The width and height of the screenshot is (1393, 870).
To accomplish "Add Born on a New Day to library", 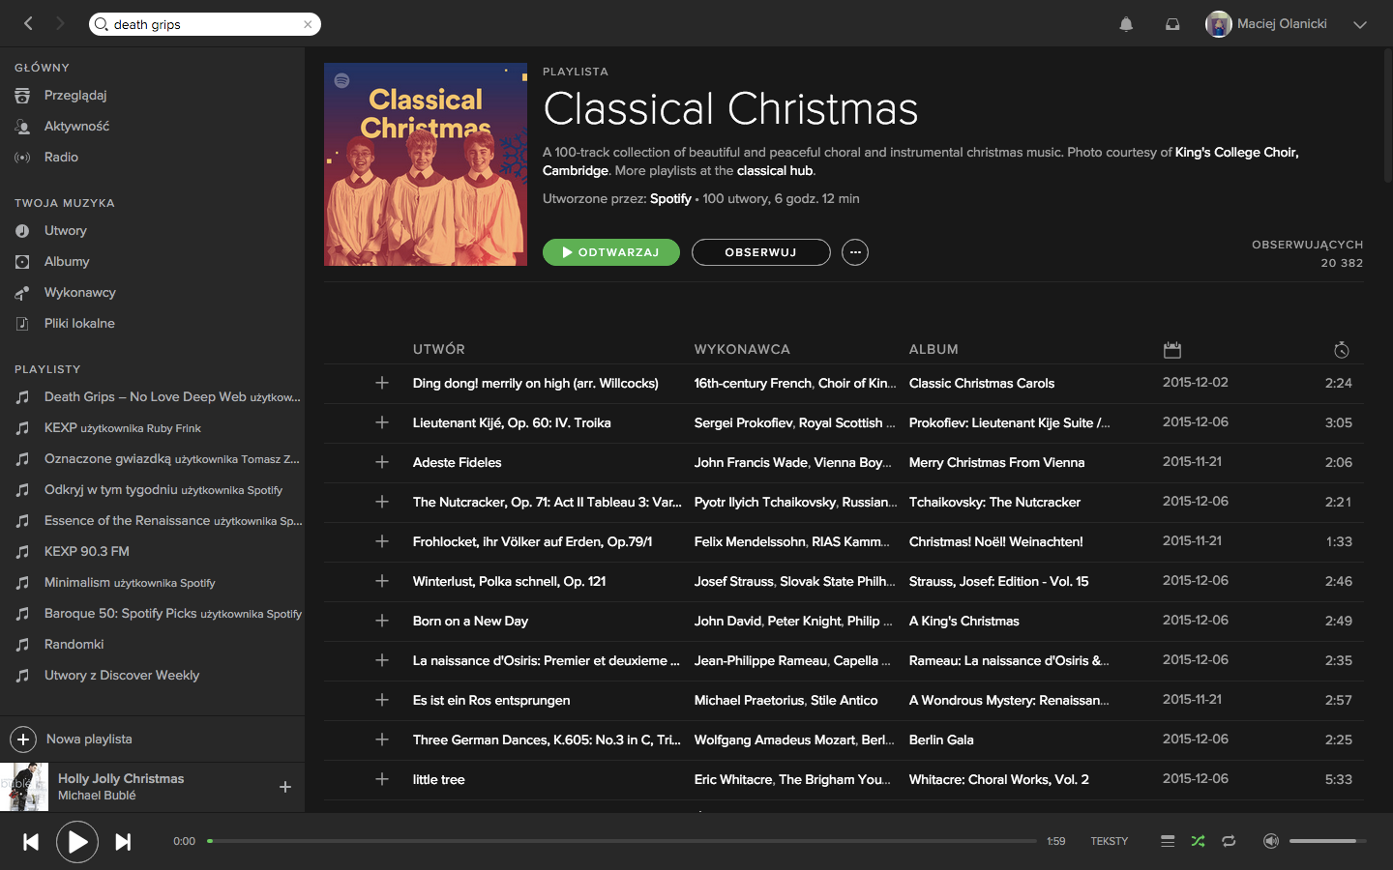I will coord(382,621).
